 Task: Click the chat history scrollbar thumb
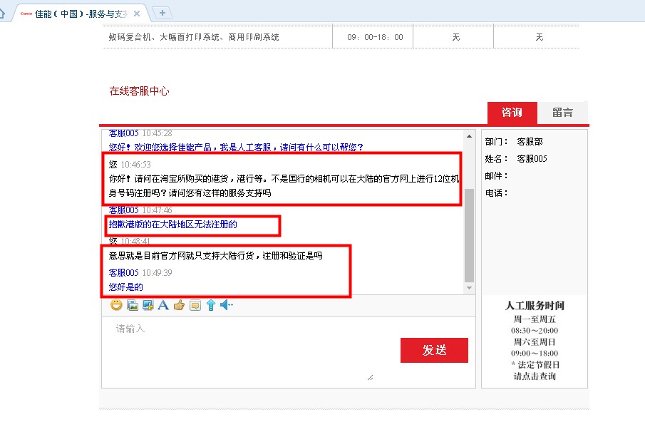[470, 235]
